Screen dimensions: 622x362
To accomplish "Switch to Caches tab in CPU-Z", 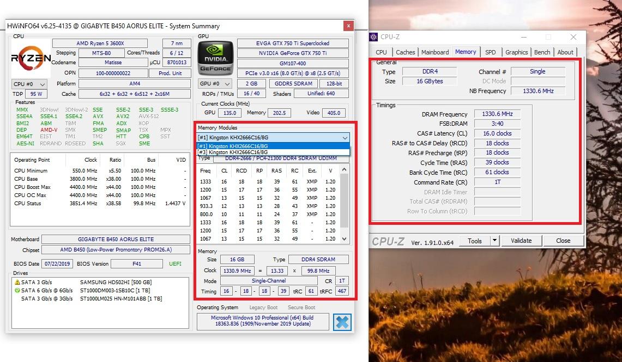I will pos(406,52).
